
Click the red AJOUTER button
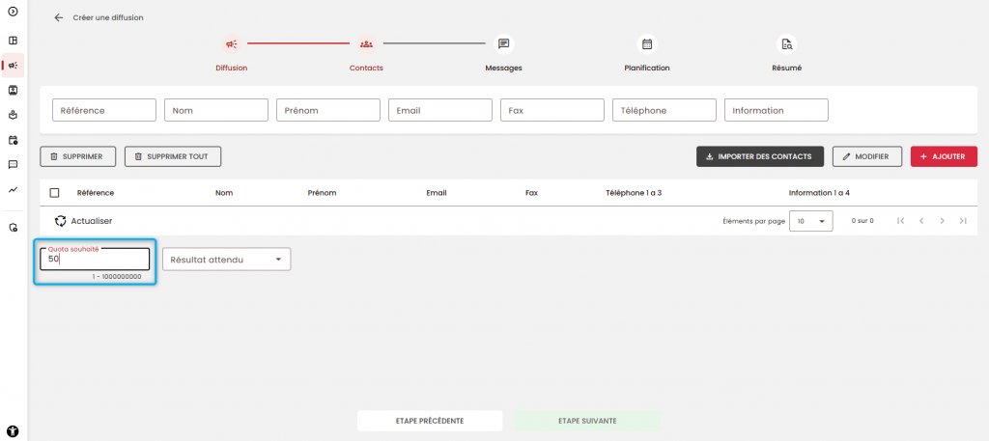944,156
